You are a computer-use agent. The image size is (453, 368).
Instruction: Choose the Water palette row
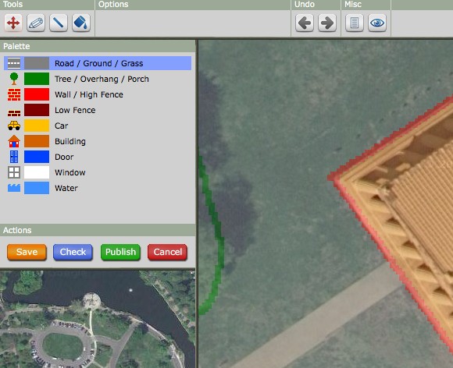(x=98, y=188)
